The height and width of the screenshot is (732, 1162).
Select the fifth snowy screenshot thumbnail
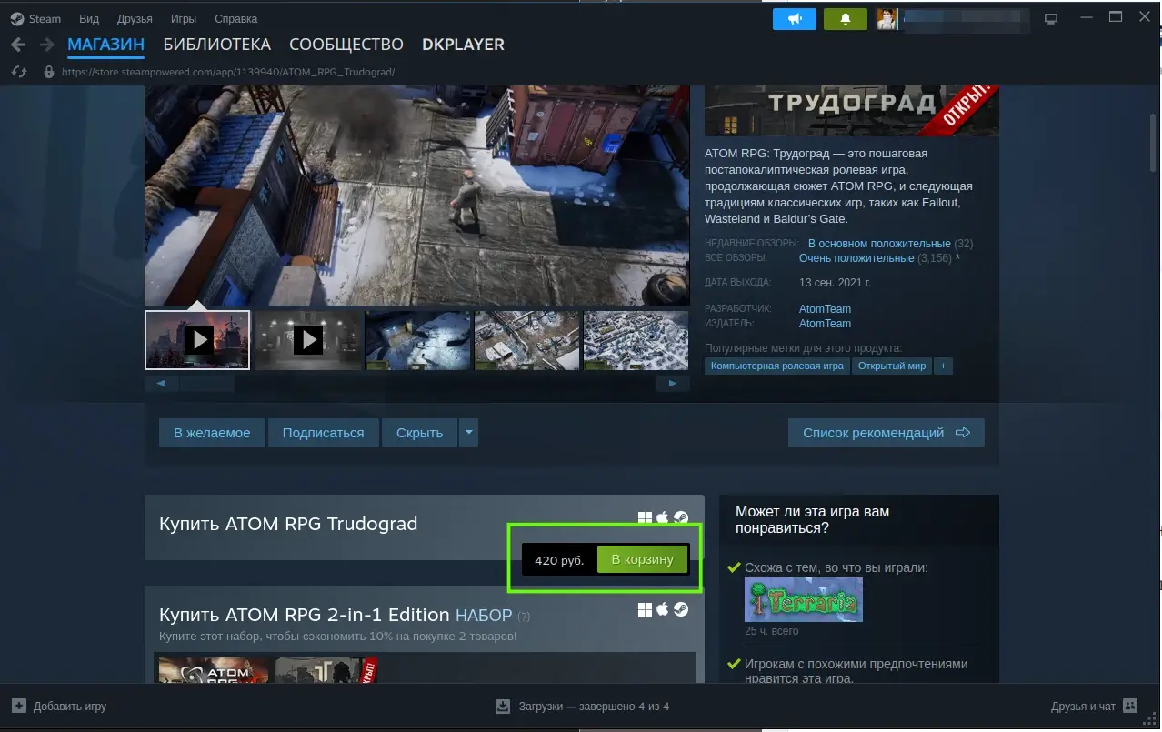click(x=636, y=340)
